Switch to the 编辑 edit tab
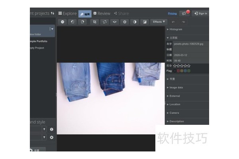The image size is (239, 159). [85, 14]
